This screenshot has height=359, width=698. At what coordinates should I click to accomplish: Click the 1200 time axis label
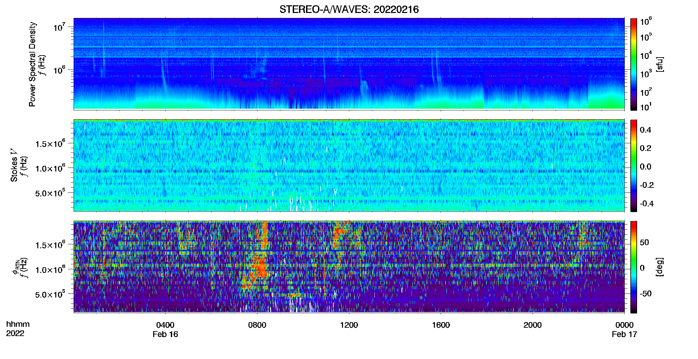pyautogui.click(x=349, y=325)
